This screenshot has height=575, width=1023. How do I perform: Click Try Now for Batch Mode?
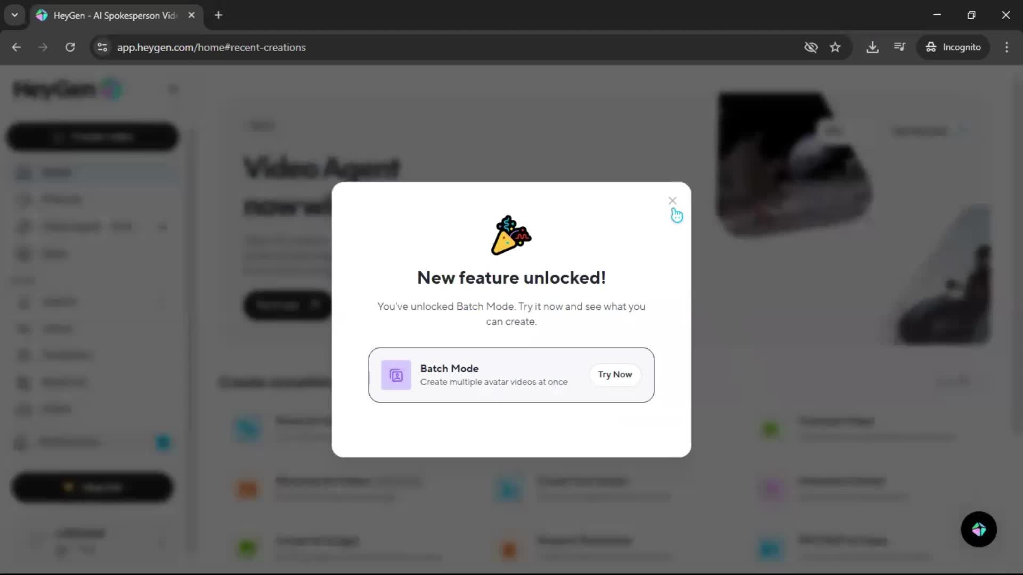(x=615, y=375)
